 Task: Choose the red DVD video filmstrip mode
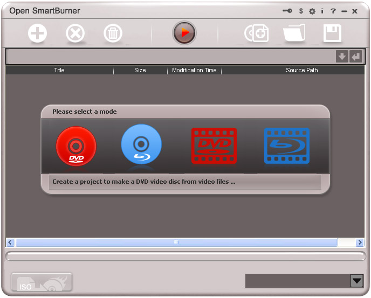tap(214, 145)
